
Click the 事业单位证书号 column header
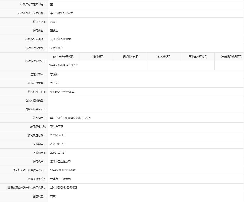[x=198, y=57]
